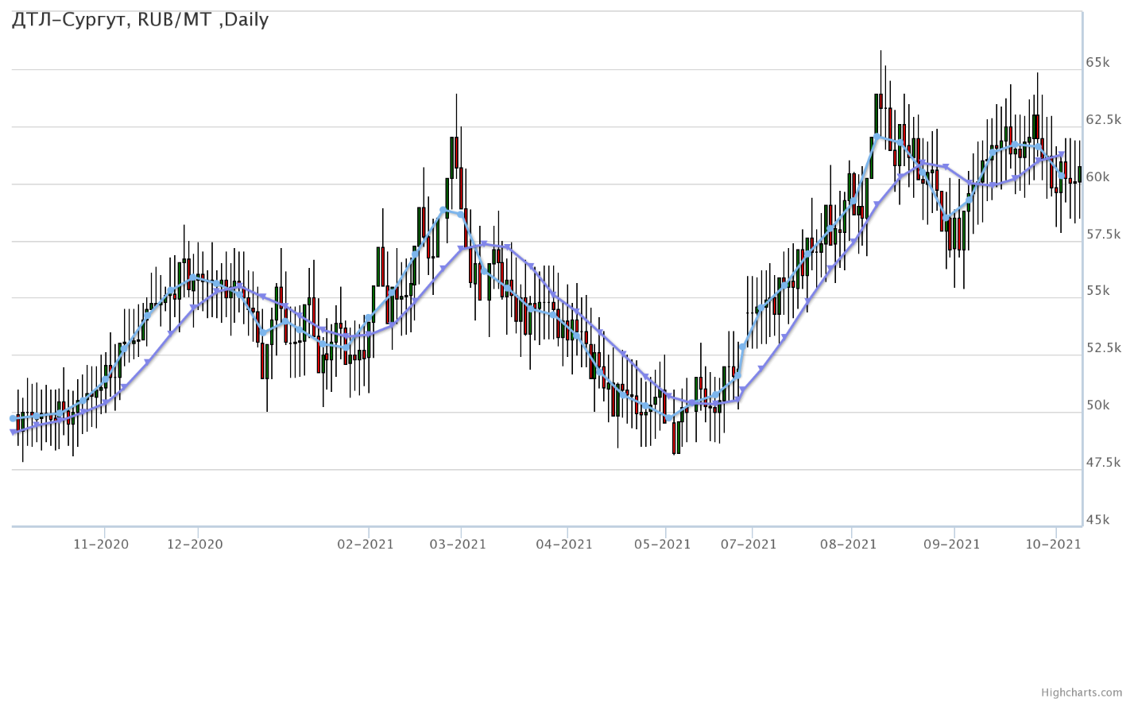Viewport: 1134px width, 702px height.
Task: Click the 04-2021 date axis label
Action: click(564, 545)
